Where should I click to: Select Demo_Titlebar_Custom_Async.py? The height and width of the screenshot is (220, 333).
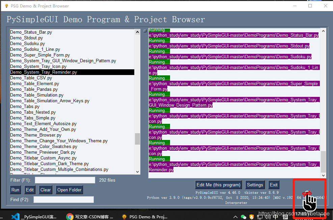point(72,158)
